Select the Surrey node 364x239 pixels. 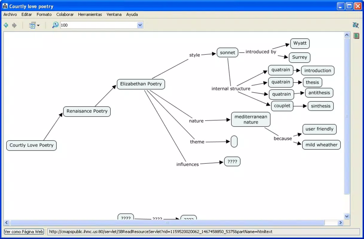tap(300, 57)
